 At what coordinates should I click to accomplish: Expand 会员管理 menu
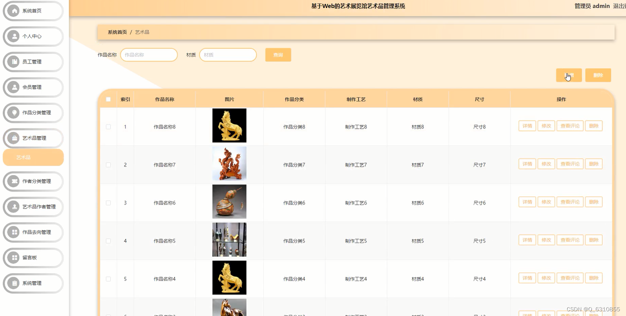pyautogui.click(x=33, y=87)
